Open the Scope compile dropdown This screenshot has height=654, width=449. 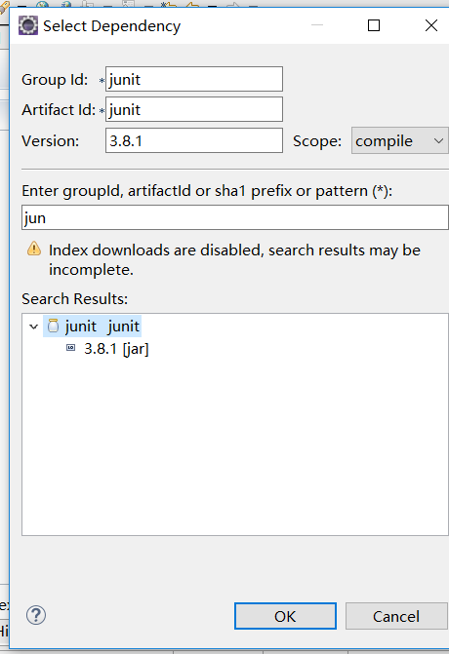[x=400, y=140]
